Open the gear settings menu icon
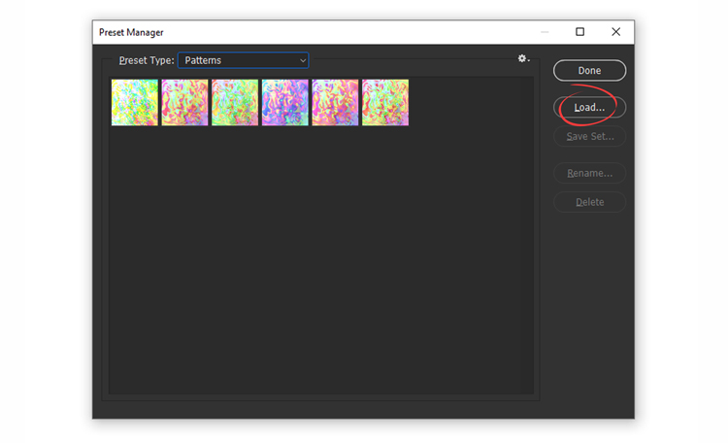The height and width of the screenshot is (443, 728). pos(523,58)
